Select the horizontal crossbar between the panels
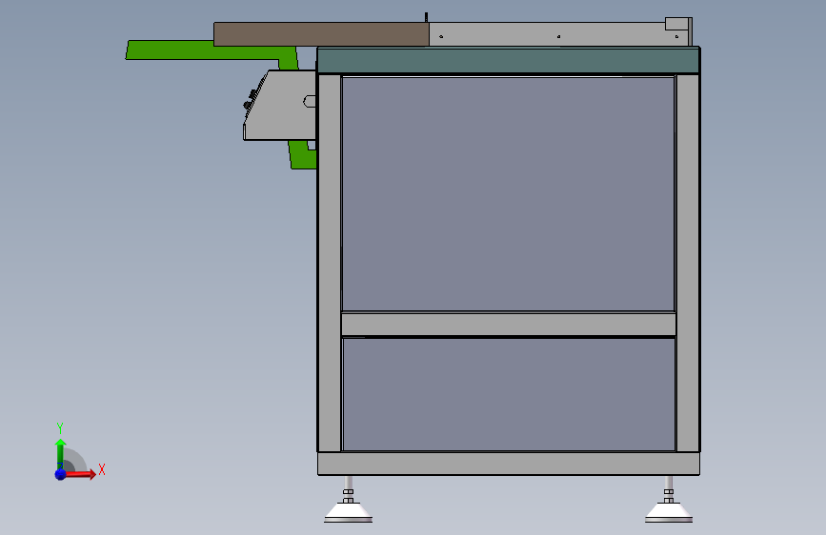Image resolution: width=826 pixels, height=535 pixels. click(509, 325)
